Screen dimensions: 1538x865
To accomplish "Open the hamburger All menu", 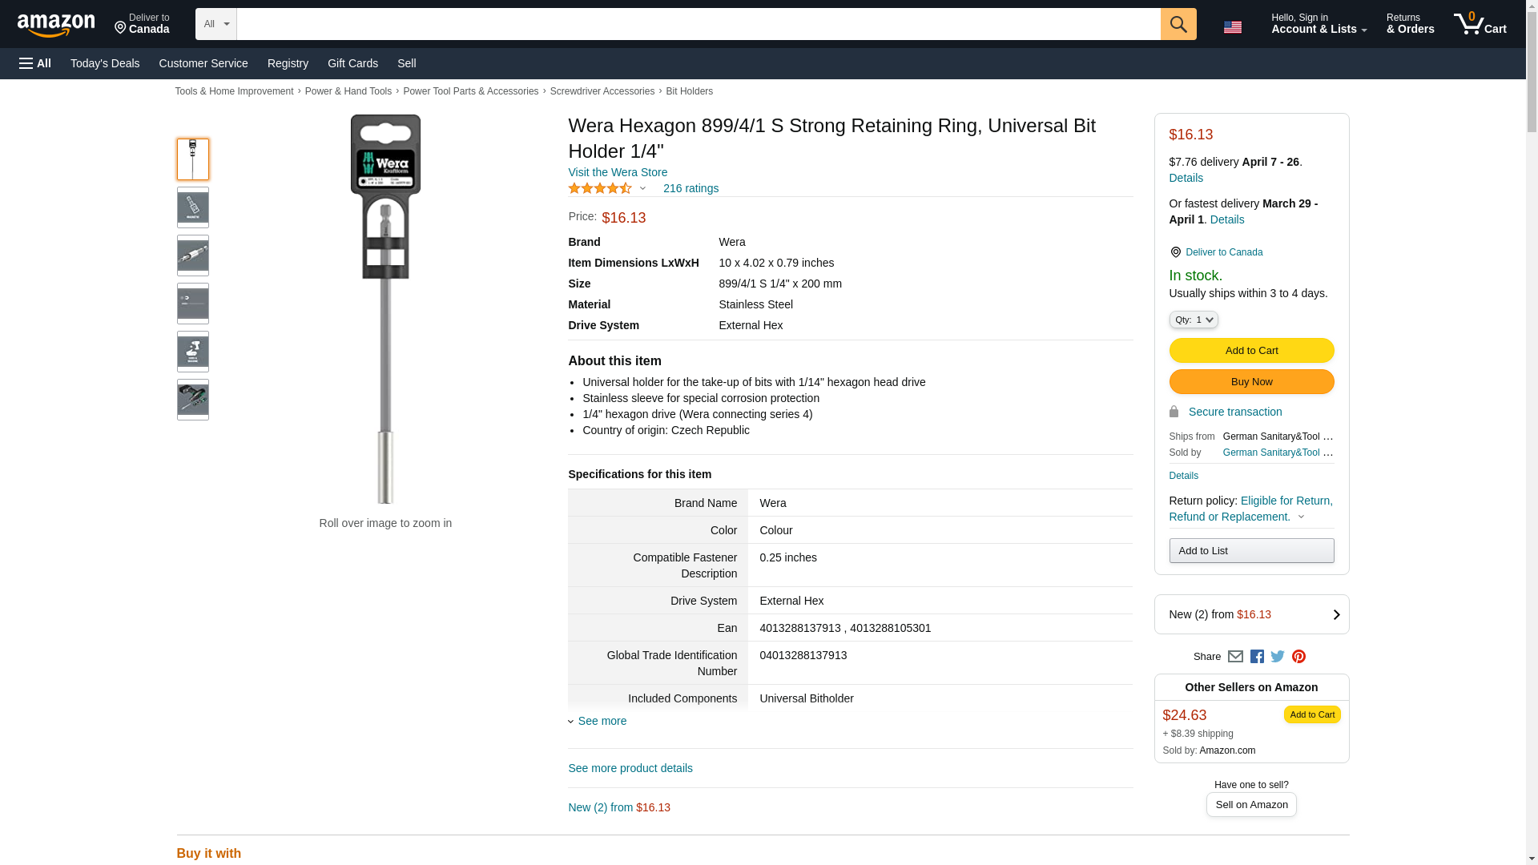I will (x=35, y=63).
